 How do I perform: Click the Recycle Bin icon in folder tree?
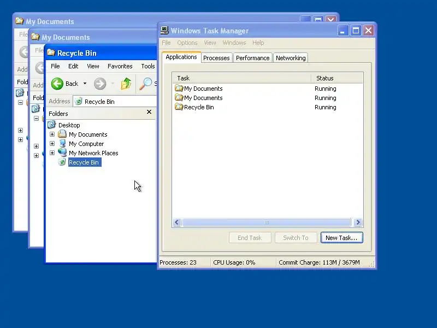[62, 162]
